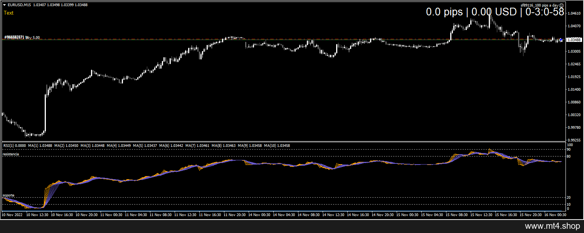Click the 'MA(5) 1.03437' indicator label

pyautogui.click(x=145, y=146)
